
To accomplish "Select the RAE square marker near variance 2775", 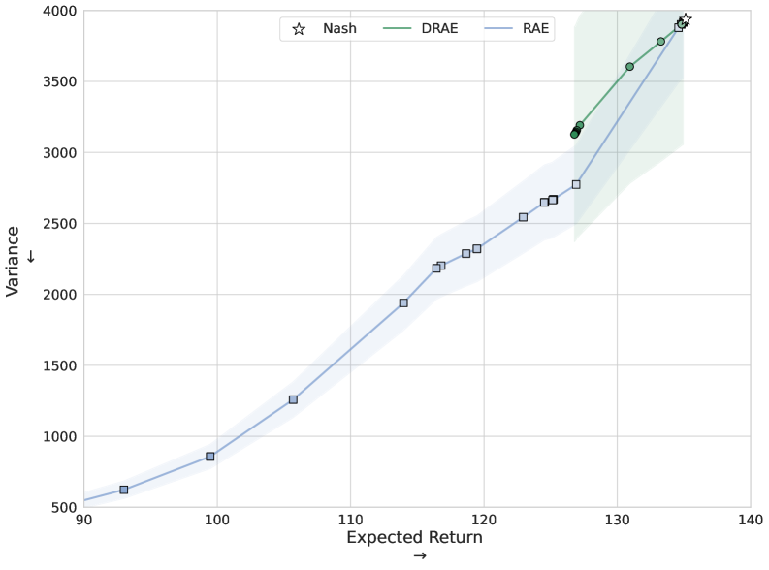I will point(576,184).
